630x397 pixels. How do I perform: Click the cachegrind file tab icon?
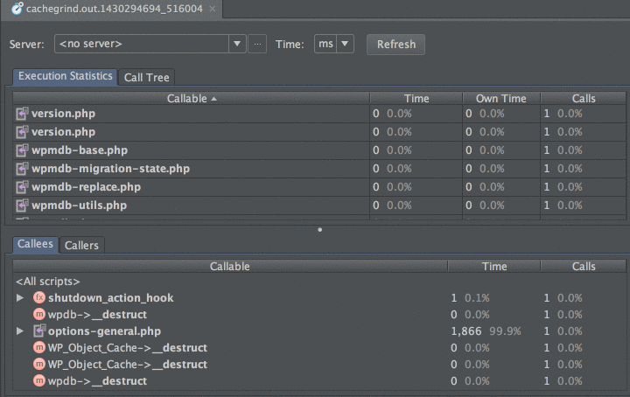(17, 8)
